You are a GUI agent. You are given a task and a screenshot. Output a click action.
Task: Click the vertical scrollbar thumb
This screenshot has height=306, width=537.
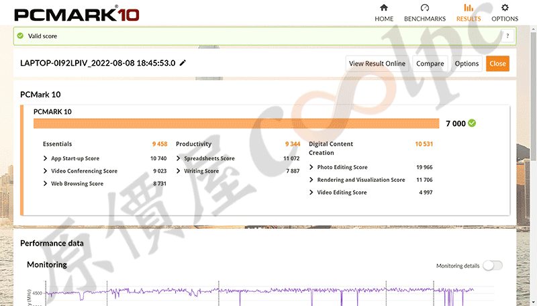533,96
